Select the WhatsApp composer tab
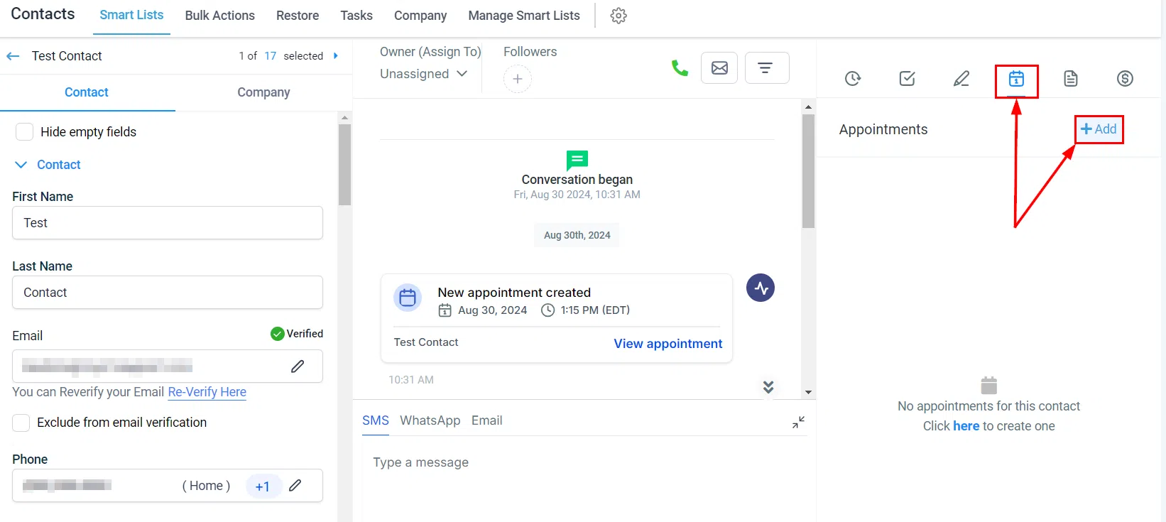This screenshot has width=1166, height=522. click(430, 420)
